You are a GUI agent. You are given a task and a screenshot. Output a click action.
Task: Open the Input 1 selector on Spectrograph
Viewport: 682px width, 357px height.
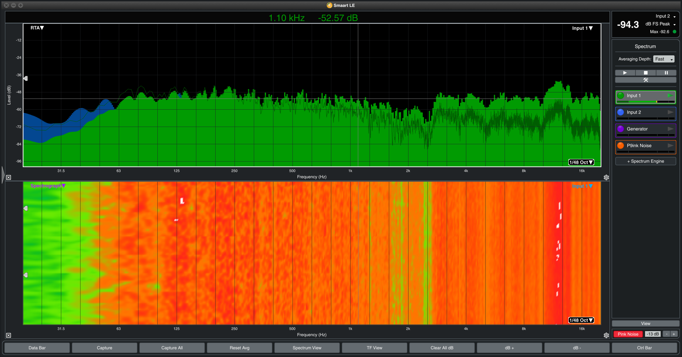pos(582,186)
